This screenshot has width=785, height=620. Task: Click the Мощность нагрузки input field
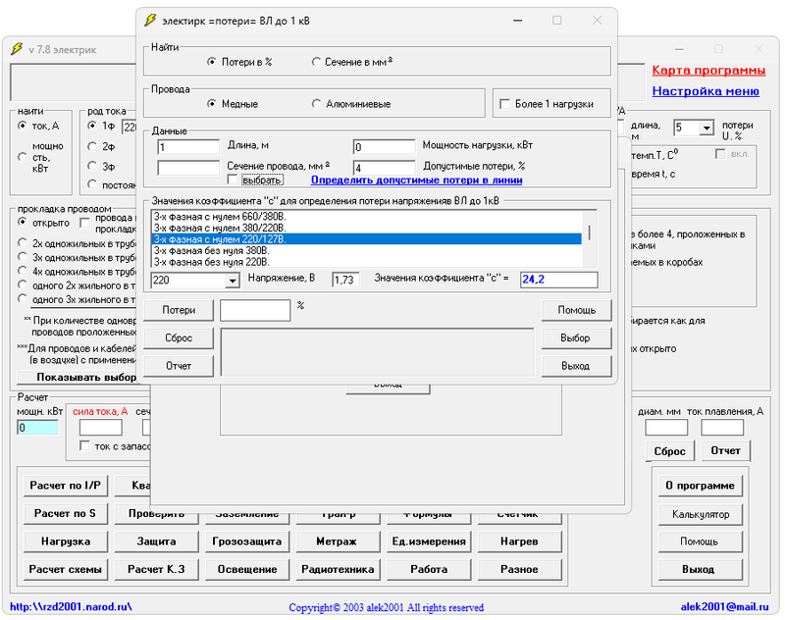[x=384, y=146]
